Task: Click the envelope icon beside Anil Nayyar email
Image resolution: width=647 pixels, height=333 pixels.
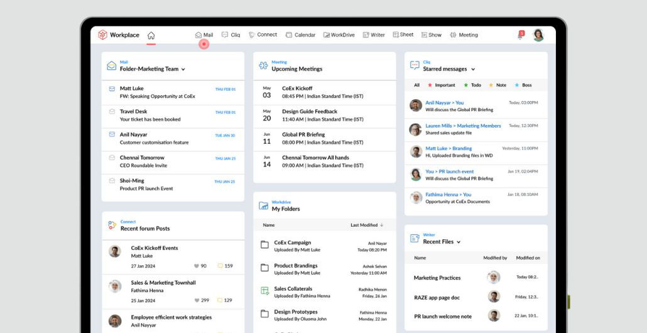Action: point(112,134)
